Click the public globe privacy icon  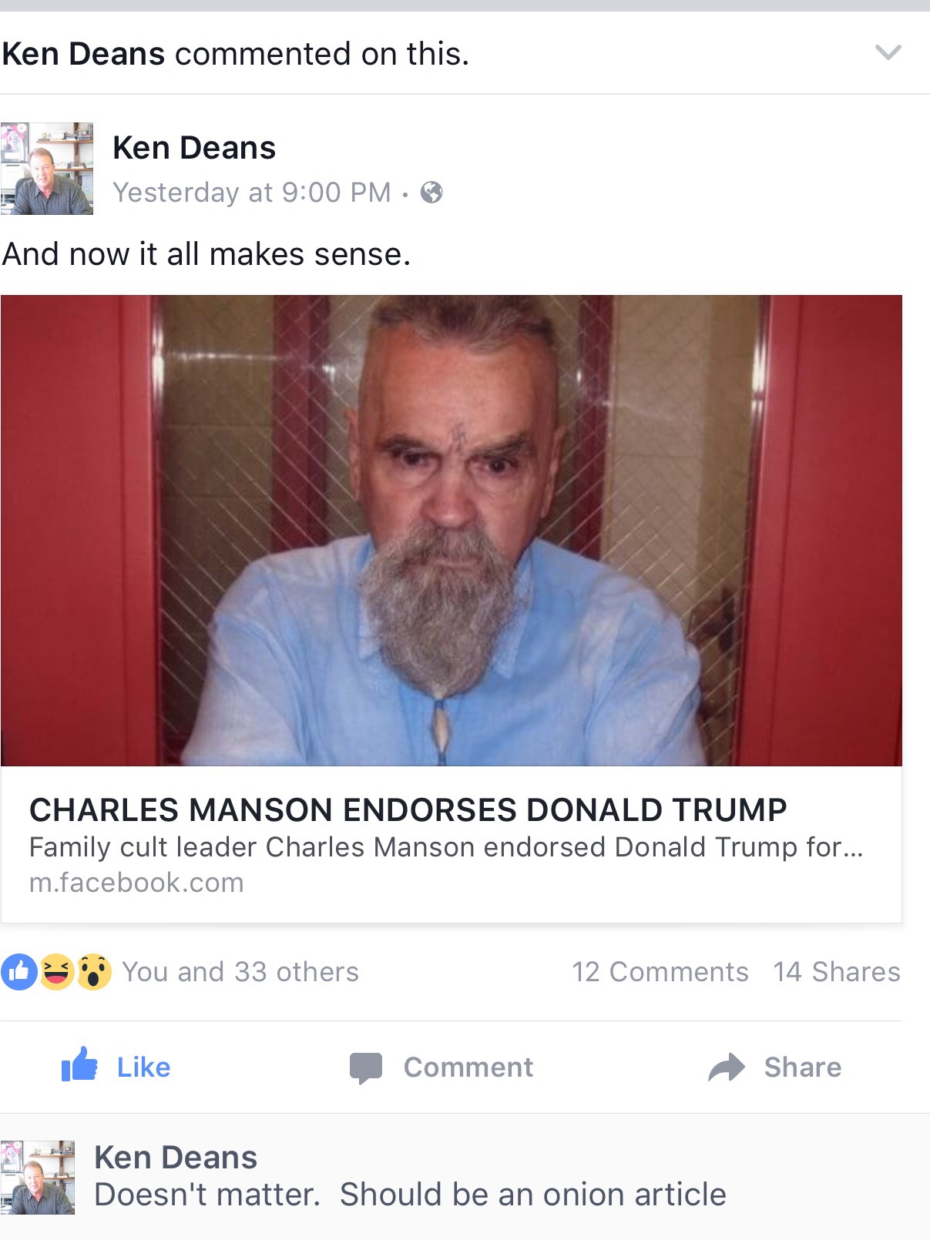pos(431,192)
